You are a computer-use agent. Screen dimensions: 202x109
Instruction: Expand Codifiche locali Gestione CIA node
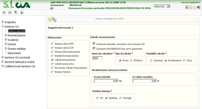pos(2,66)
